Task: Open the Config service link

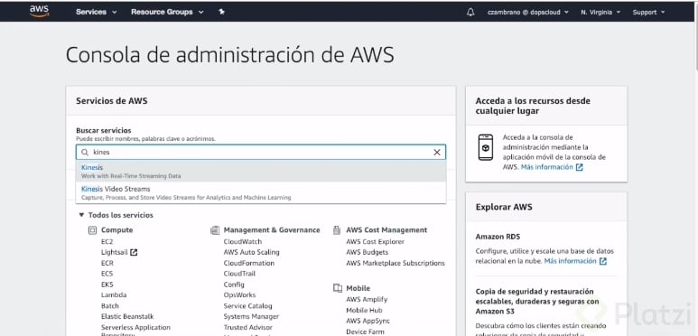Action: (234, 285)
